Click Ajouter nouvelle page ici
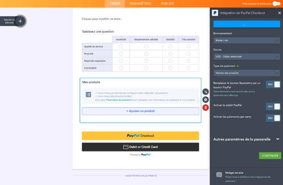The height and width of the screenshot is (185, 283). (x=140, y=176)
